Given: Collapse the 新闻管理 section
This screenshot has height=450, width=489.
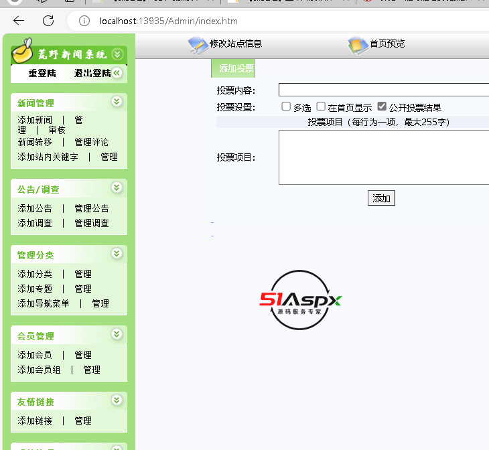Looking at the screenshot, I should pos(117,101).
